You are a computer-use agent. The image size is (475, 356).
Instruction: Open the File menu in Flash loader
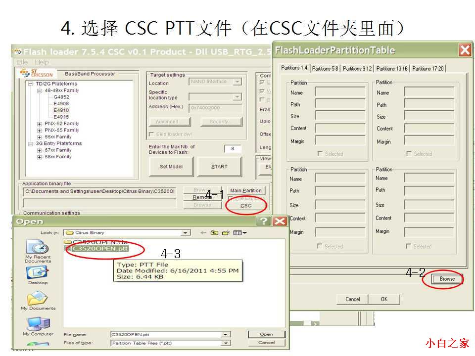click(x=22, y=62)
